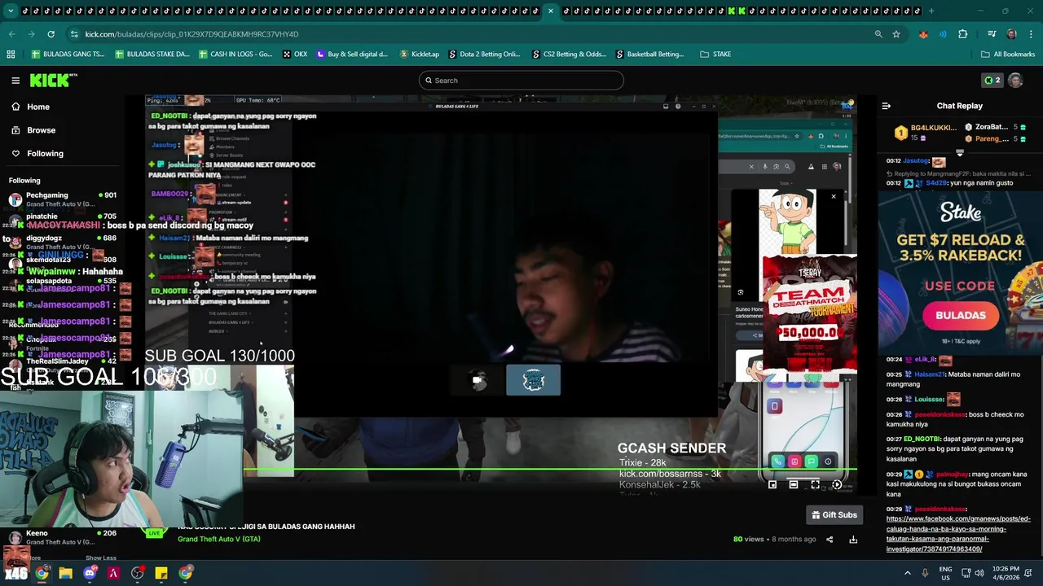Reload the Kick page
This screenshot has width=1043, height=586.
[x=51, y=34]
